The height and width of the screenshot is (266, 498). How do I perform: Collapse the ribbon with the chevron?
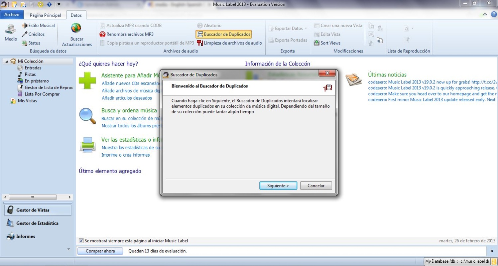tap(485, 14)
